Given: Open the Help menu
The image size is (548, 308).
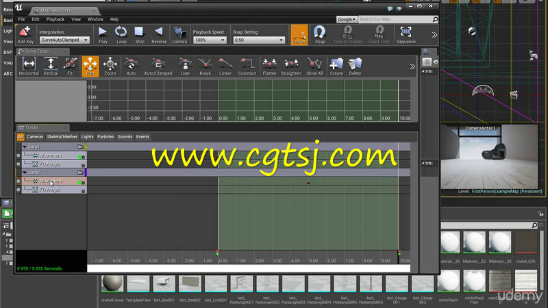Looking at the screenshot, I should [114, 19].
